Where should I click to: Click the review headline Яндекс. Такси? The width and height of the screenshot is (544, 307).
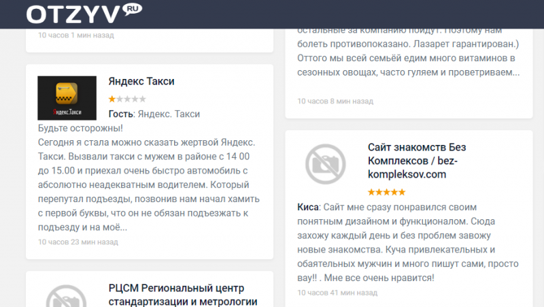pyautogui.click(x=169, y=114)
